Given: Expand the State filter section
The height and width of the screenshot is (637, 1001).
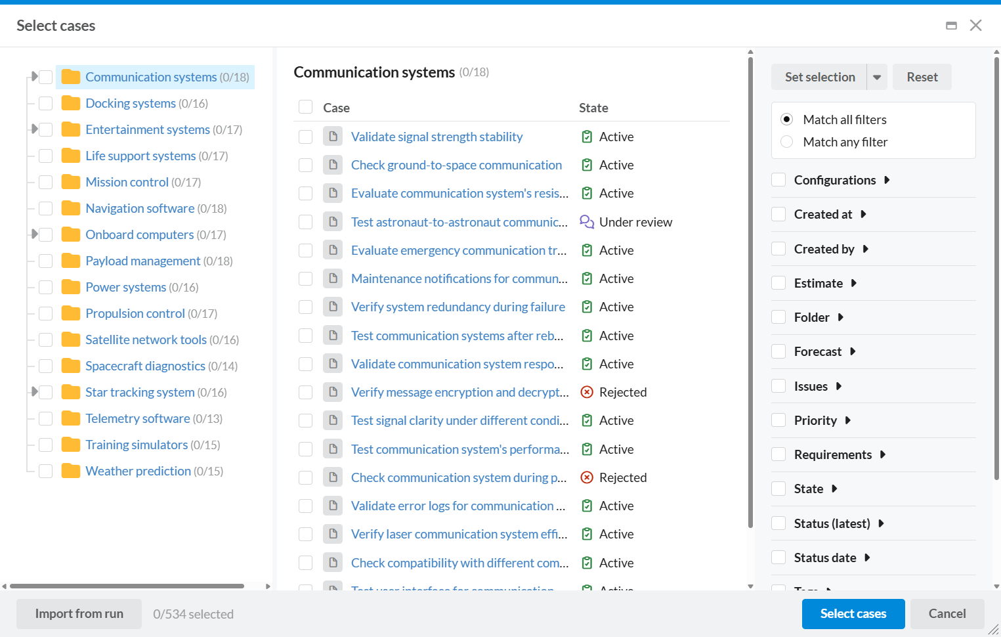Looking at the screenshot, I should point(834,489).
